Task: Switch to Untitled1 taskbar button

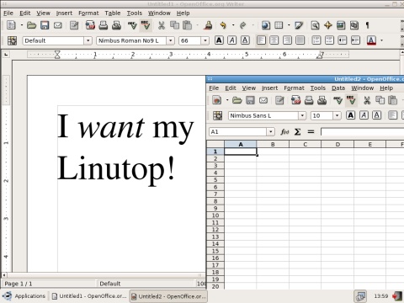Action: (x=89, y=296)
